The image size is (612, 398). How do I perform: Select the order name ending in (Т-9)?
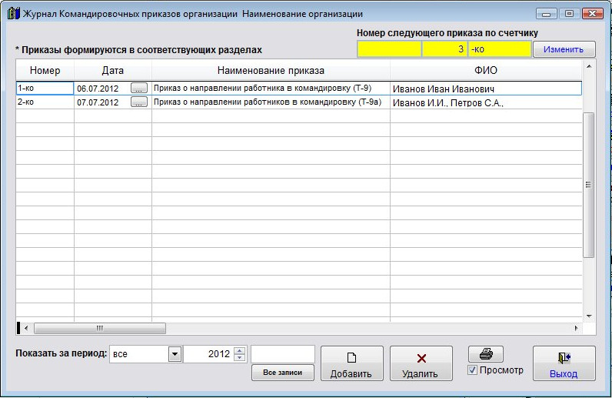(x=271, y=89)
